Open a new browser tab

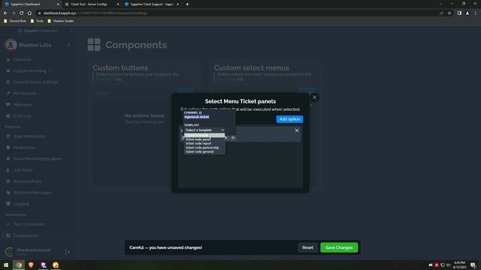[187, 4]
